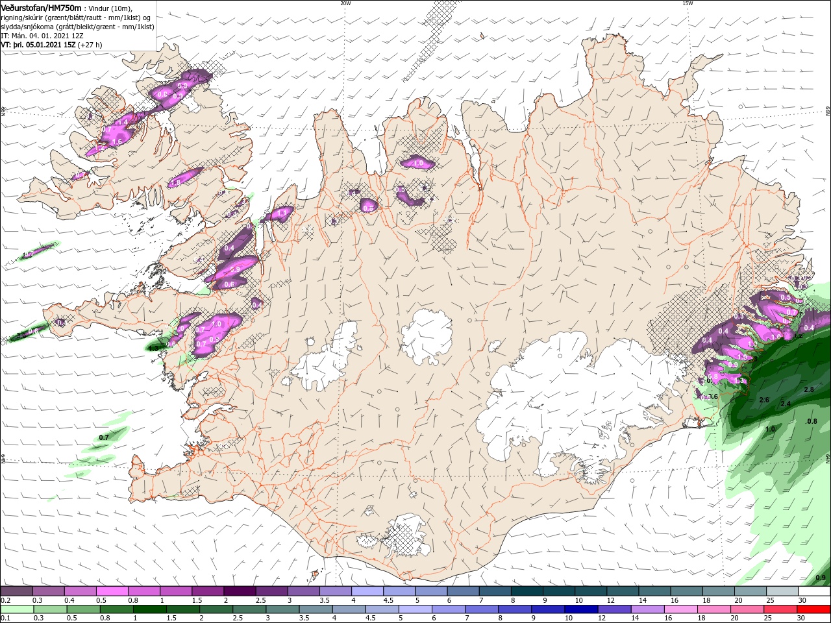Select the dark teal 8 swatch in top row
Screen dimensions: 831x623
point(527,591)
